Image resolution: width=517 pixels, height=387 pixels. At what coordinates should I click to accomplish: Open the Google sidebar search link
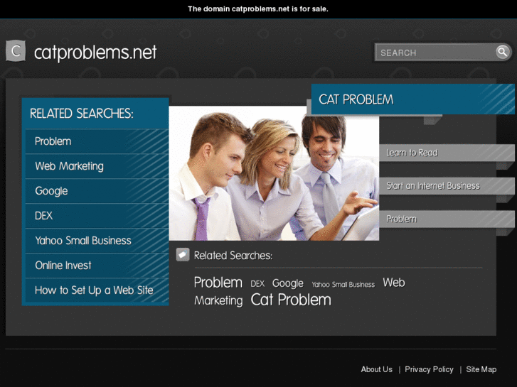[97, 191]
